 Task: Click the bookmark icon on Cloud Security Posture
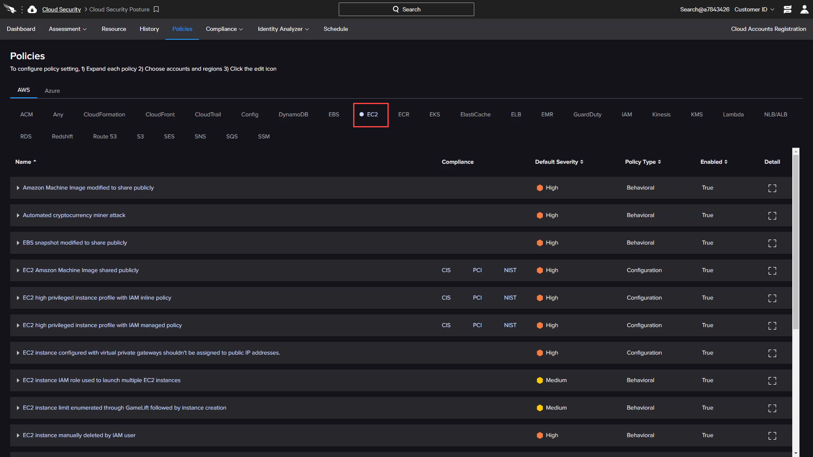(157, 9)
